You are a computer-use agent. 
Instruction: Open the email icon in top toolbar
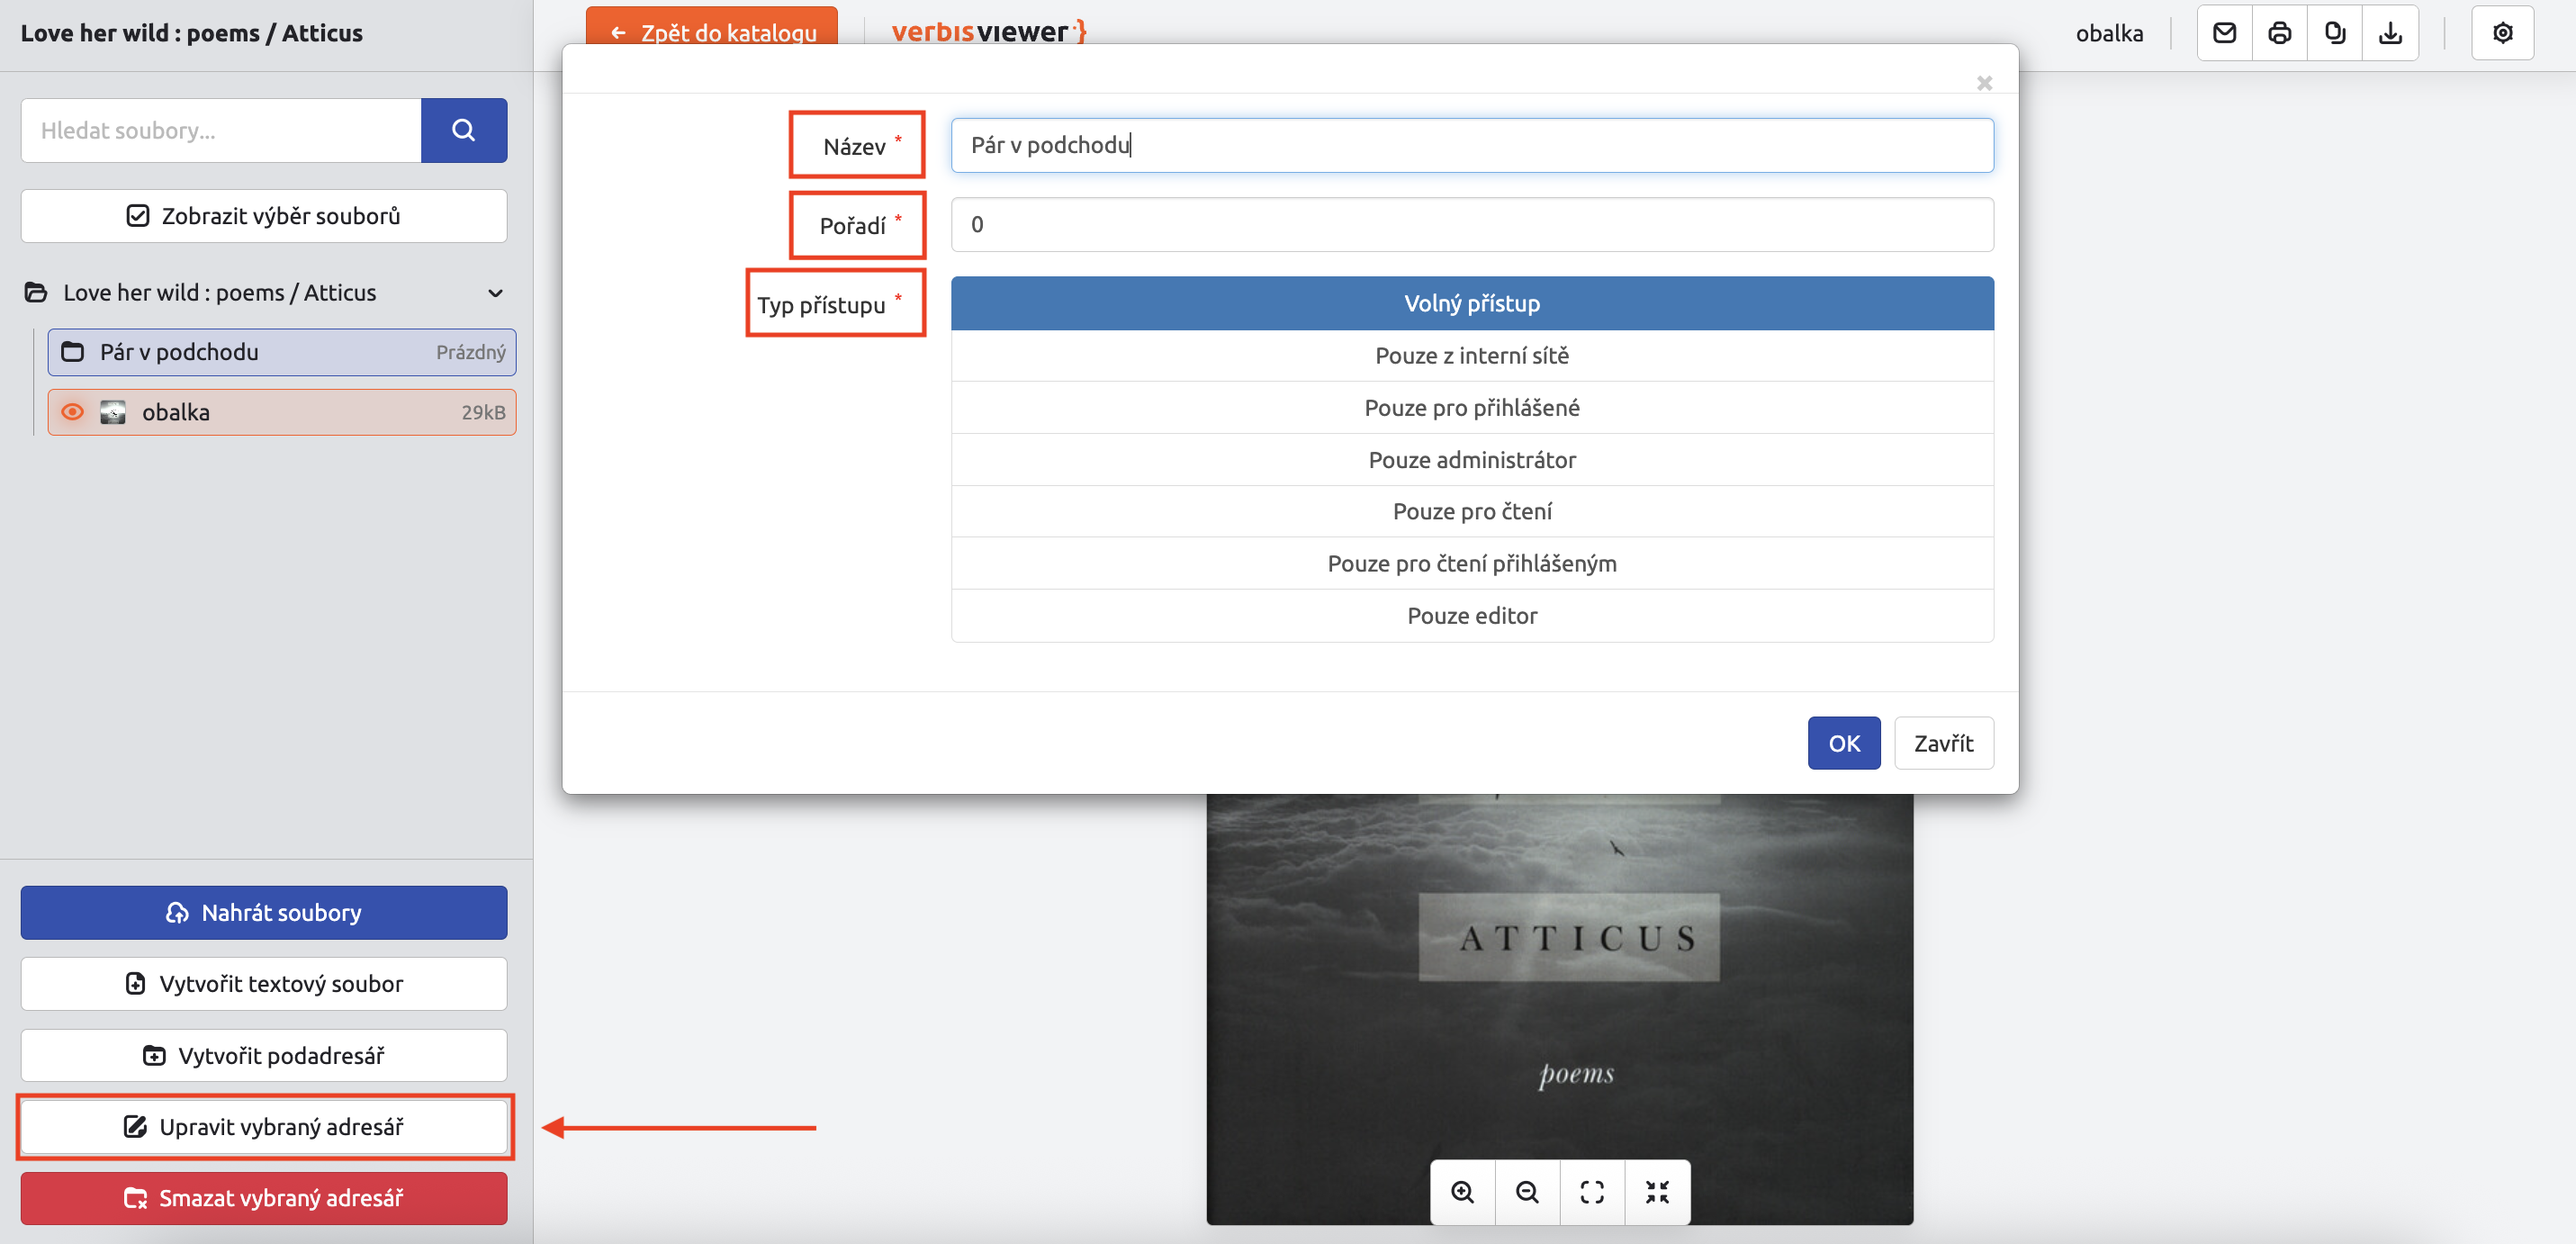[x=2224, y=33]
